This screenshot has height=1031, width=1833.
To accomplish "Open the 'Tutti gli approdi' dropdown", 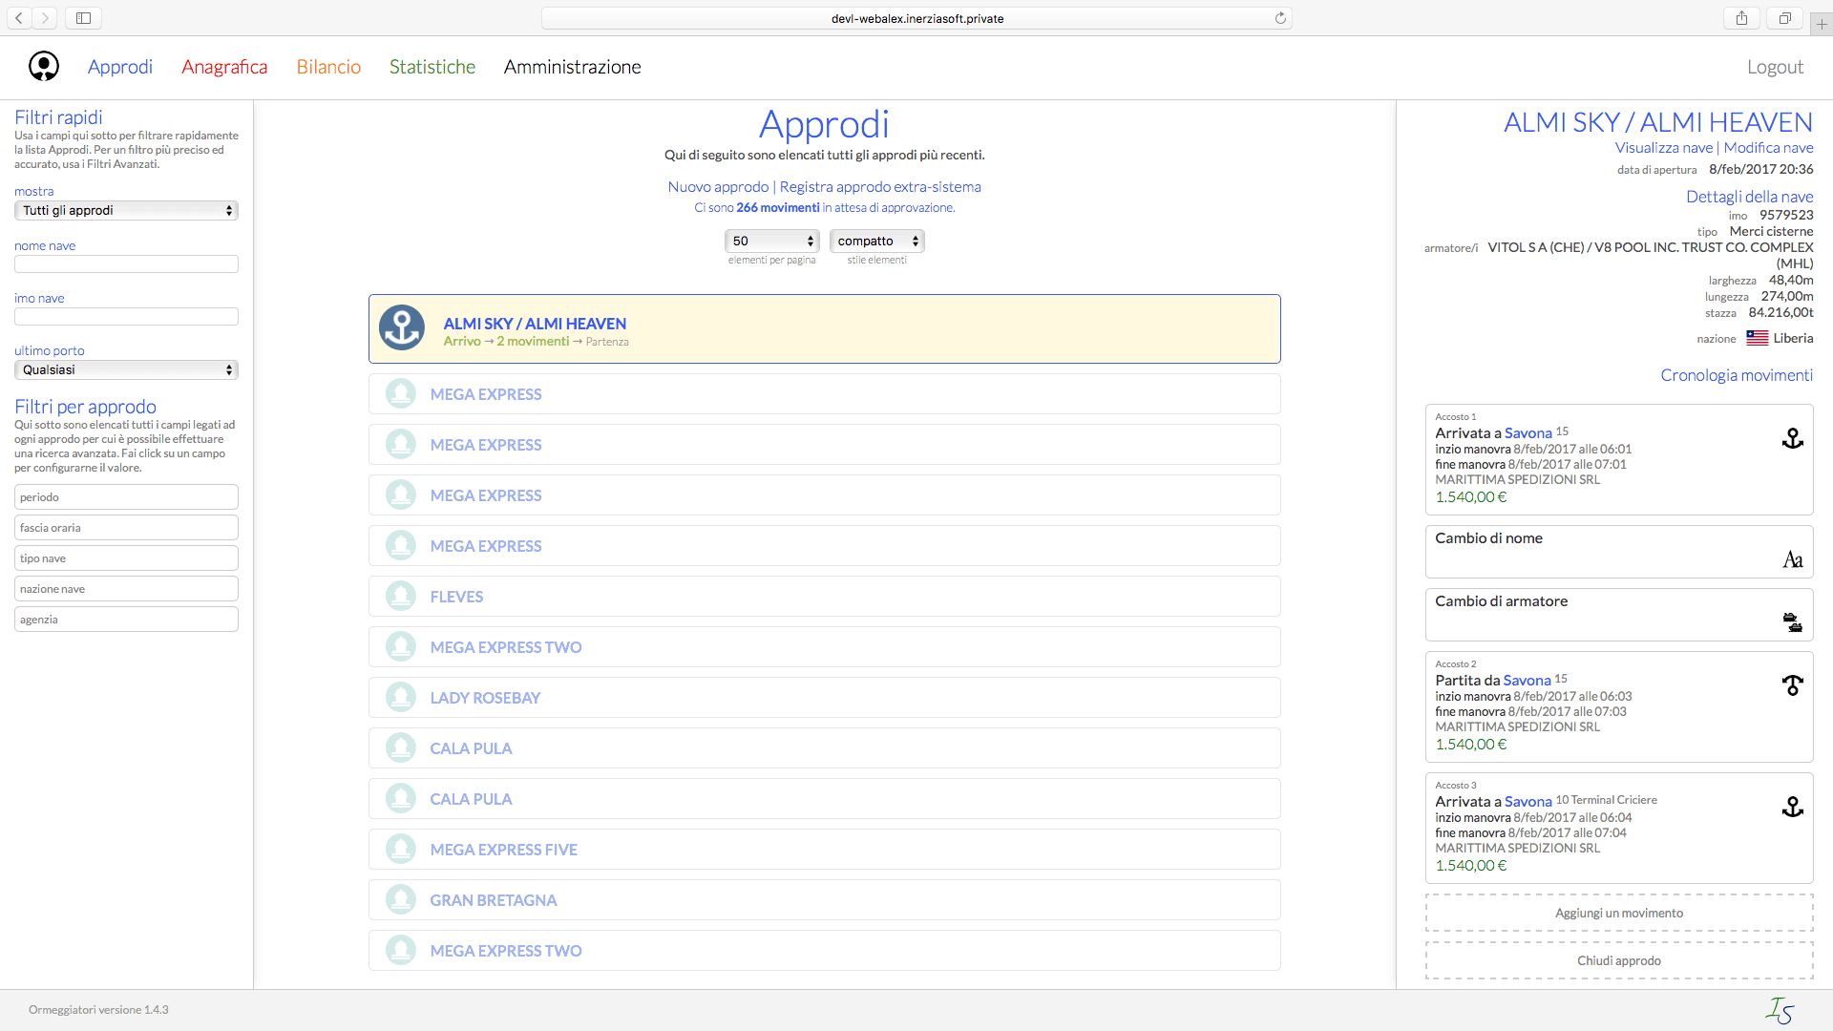I will (x=125, y=210).
